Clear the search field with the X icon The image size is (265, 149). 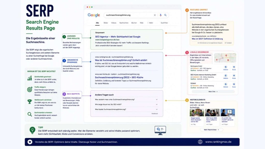(x=155, y=15)
